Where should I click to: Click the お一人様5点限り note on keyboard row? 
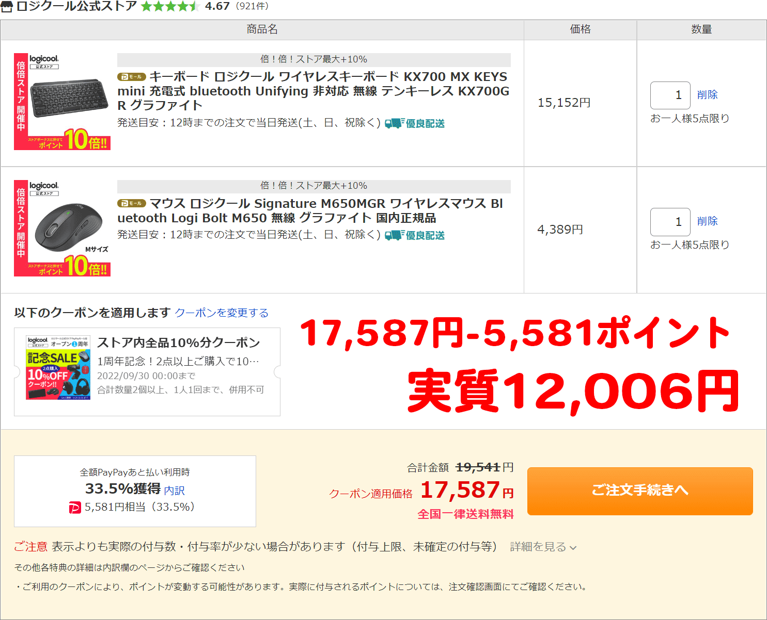(690, 118)
